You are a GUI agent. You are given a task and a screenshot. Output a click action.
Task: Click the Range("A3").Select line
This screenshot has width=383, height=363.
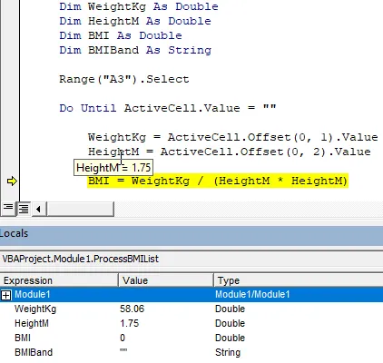tap(124, 79)
